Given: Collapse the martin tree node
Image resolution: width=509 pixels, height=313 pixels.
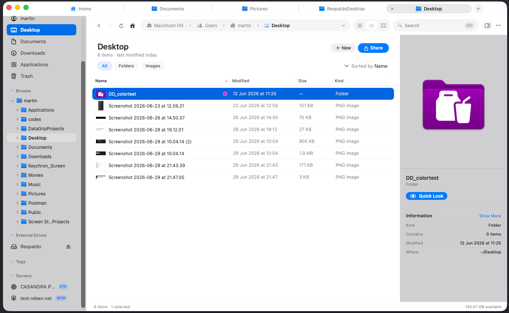Looking at the screenshot, I should [13, 101].
